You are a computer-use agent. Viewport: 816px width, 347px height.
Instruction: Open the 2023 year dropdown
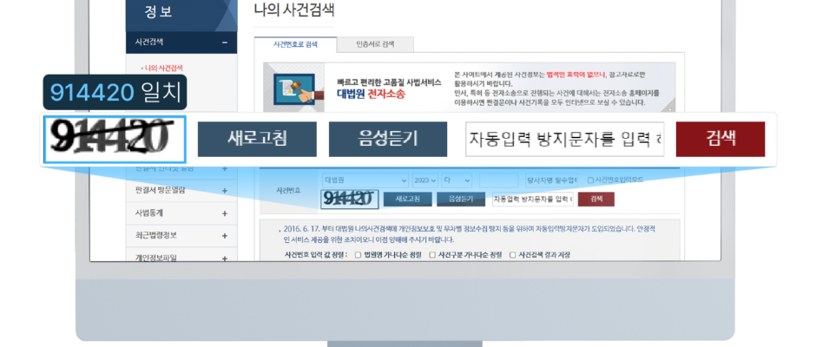tap(425, 180)
